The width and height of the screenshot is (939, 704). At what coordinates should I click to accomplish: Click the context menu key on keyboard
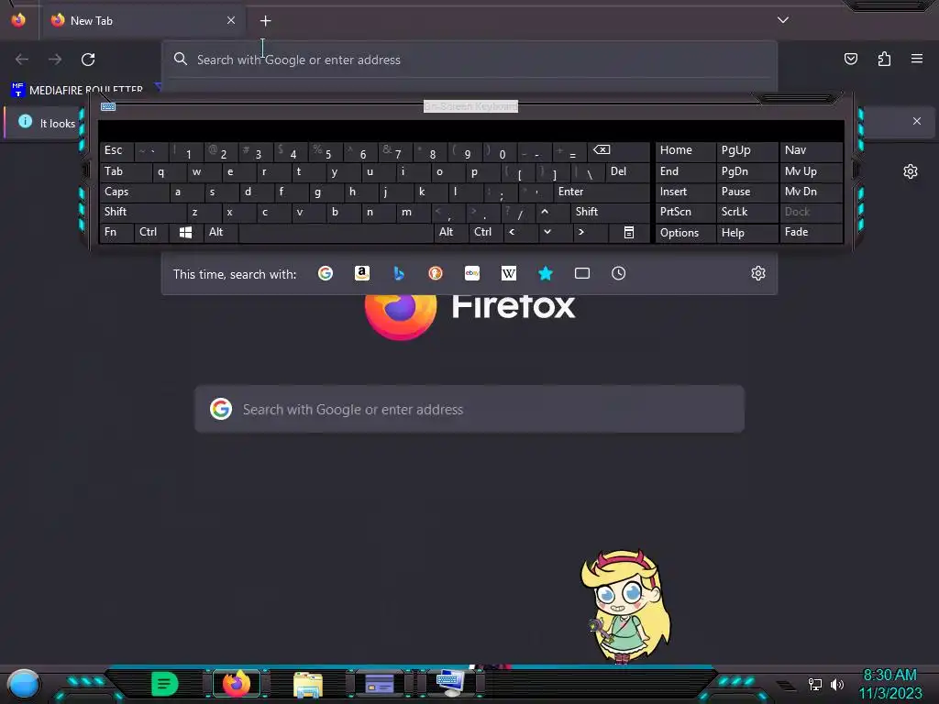click(629, 232)
